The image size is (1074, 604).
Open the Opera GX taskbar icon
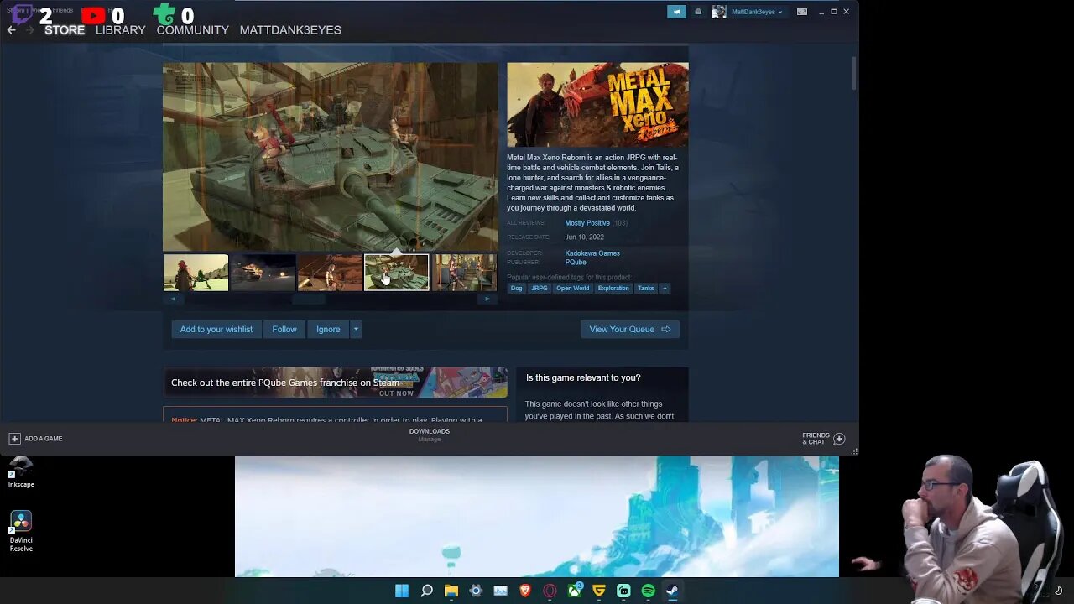coord(550,591)
